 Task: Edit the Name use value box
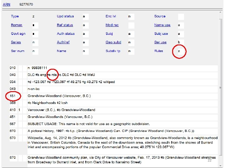181,26
